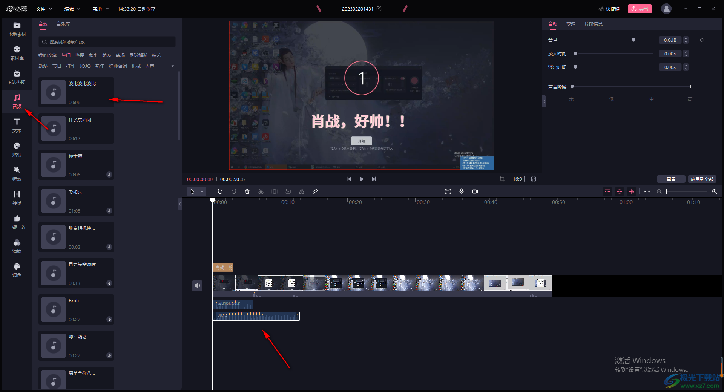
Task: Click the pin marker icon in timeline toolbar
Action: coord(315,191)
